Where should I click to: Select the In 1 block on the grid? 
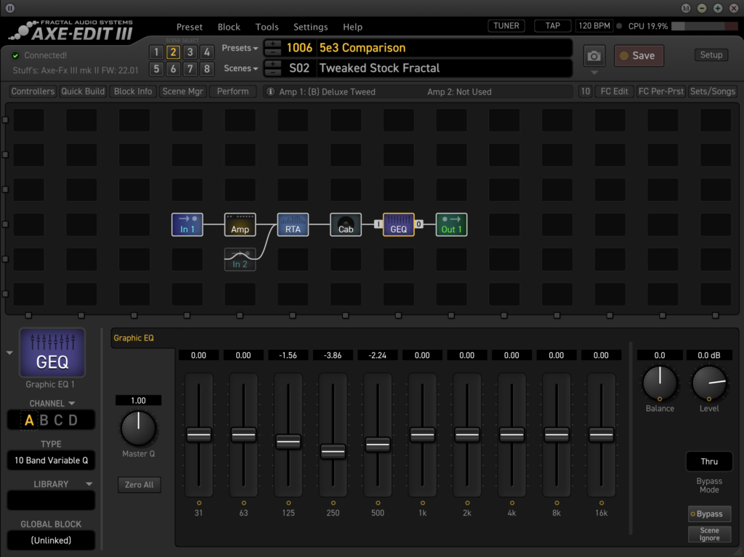[x=187, y=224]
